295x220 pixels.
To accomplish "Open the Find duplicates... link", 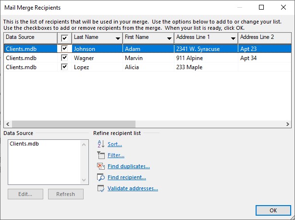I will click(x=129, y=166).
